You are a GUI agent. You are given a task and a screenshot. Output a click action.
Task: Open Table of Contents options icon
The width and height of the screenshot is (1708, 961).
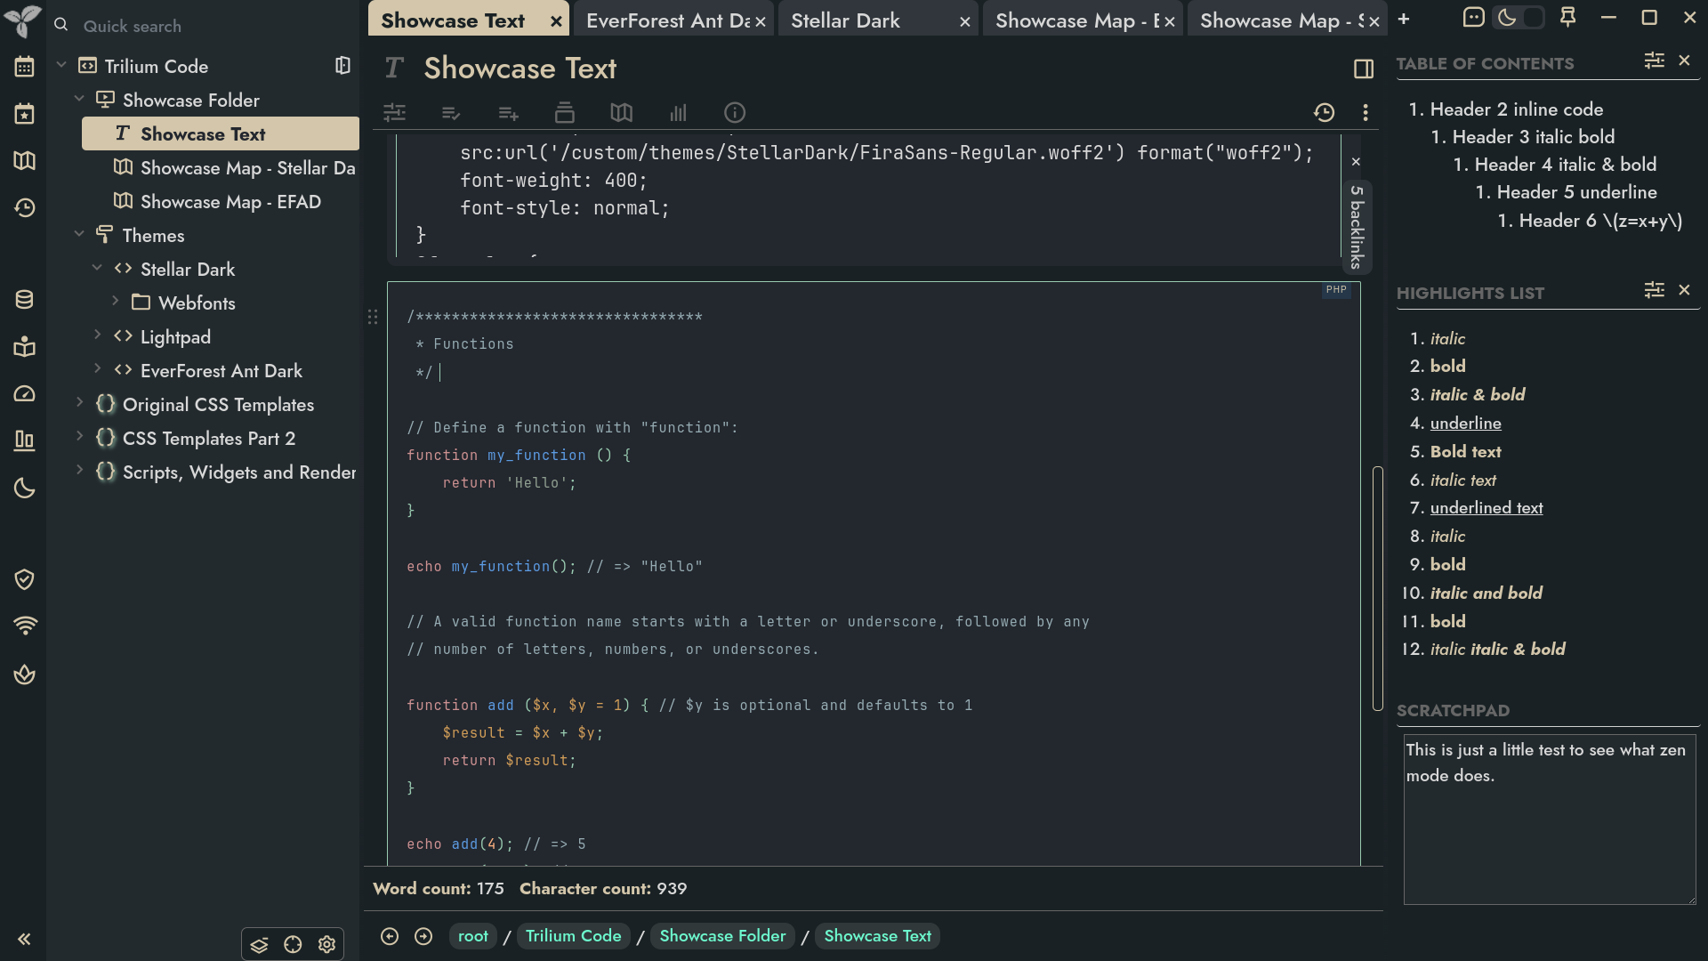(x=1654, y=61)
